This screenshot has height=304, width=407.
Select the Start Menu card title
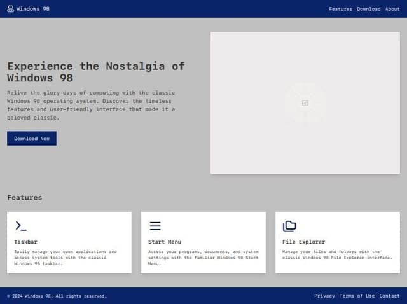click(x=165, y=242)
